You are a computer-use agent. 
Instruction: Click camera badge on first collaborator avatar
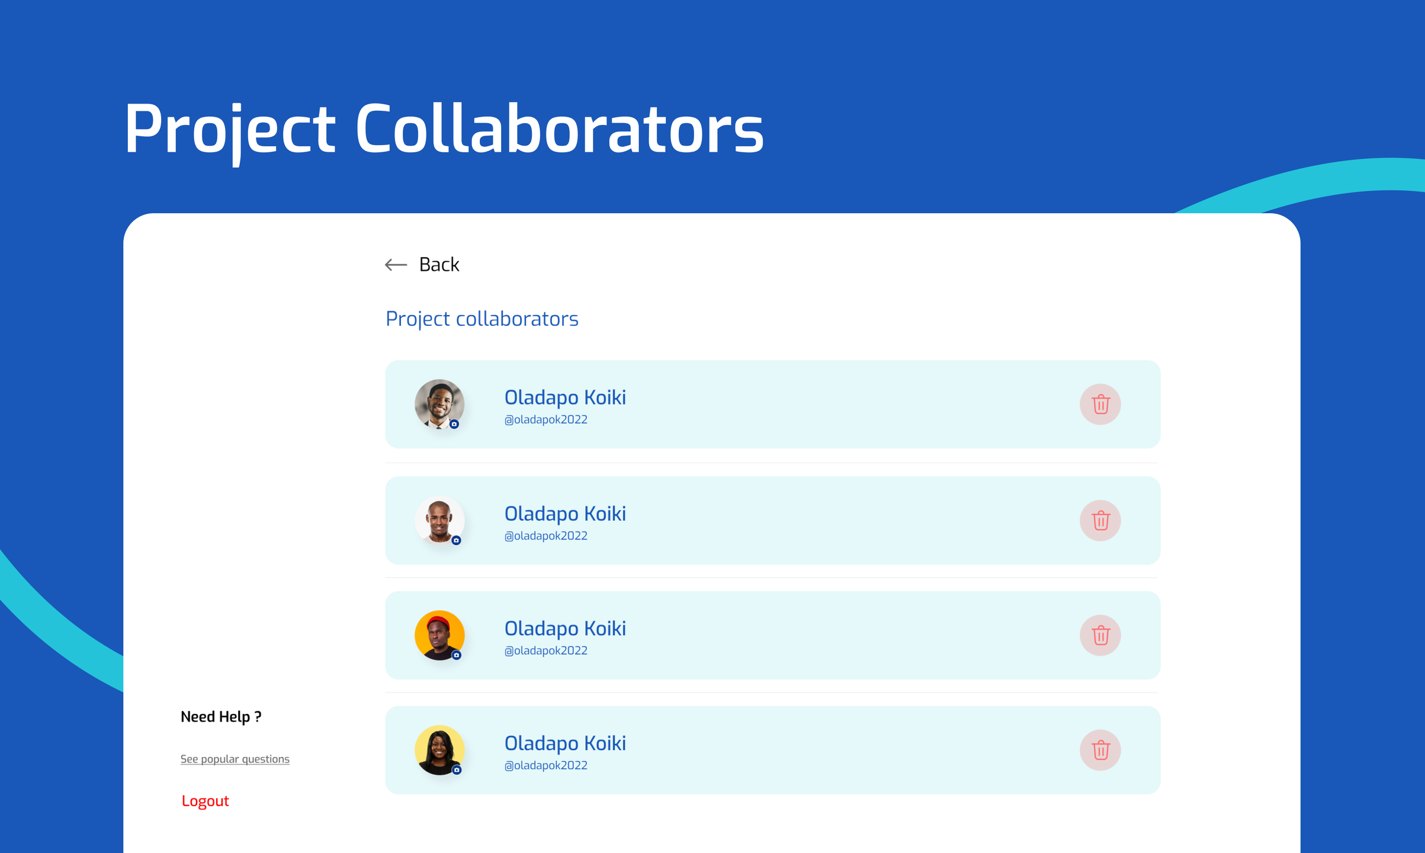click(454, 424)
